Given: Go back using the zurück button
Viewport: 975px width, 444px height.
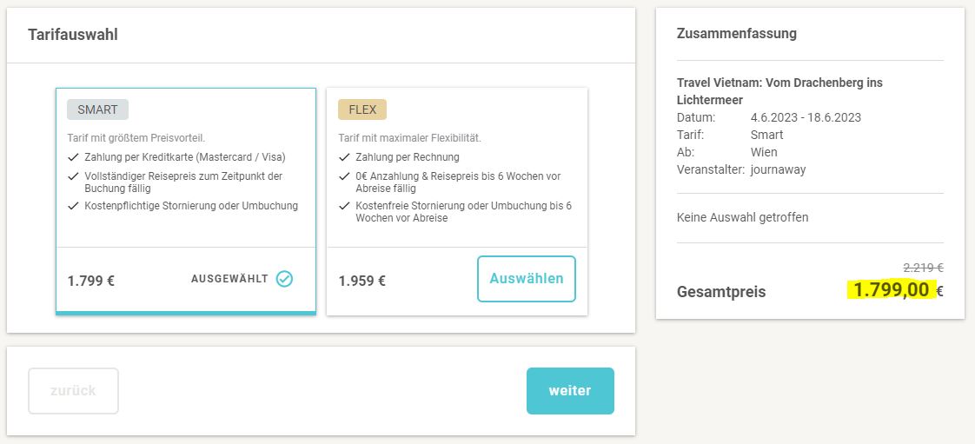Looking at the screenshot, I should click(x=73, y=390).
